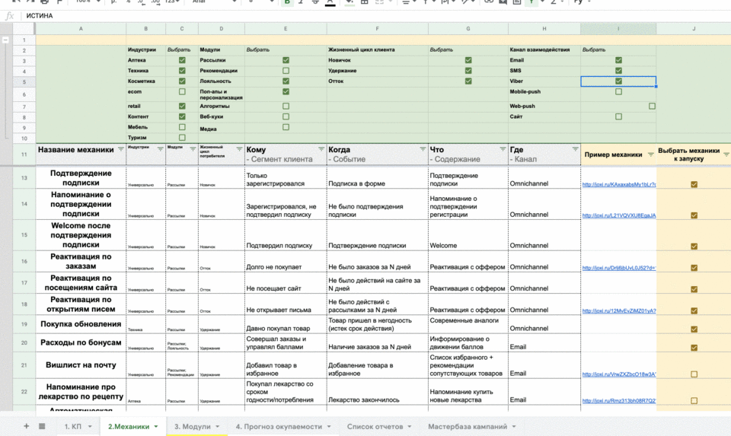The image size is (731, 436).
Task: Select cell Долго не покупает
Action: (x=286, y=262)
